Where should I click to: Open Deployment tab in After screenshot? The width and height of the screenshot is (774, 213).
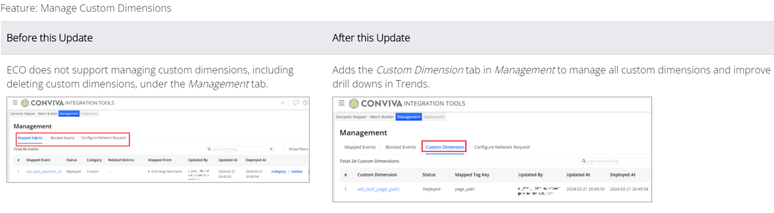coord(434,117)
